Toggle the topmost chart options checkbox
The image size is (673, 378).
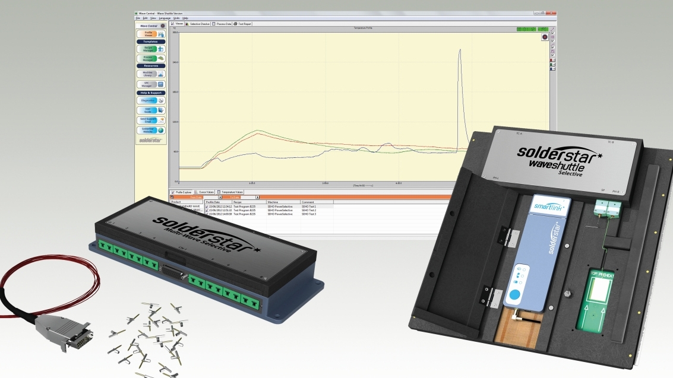pos(552,33)
